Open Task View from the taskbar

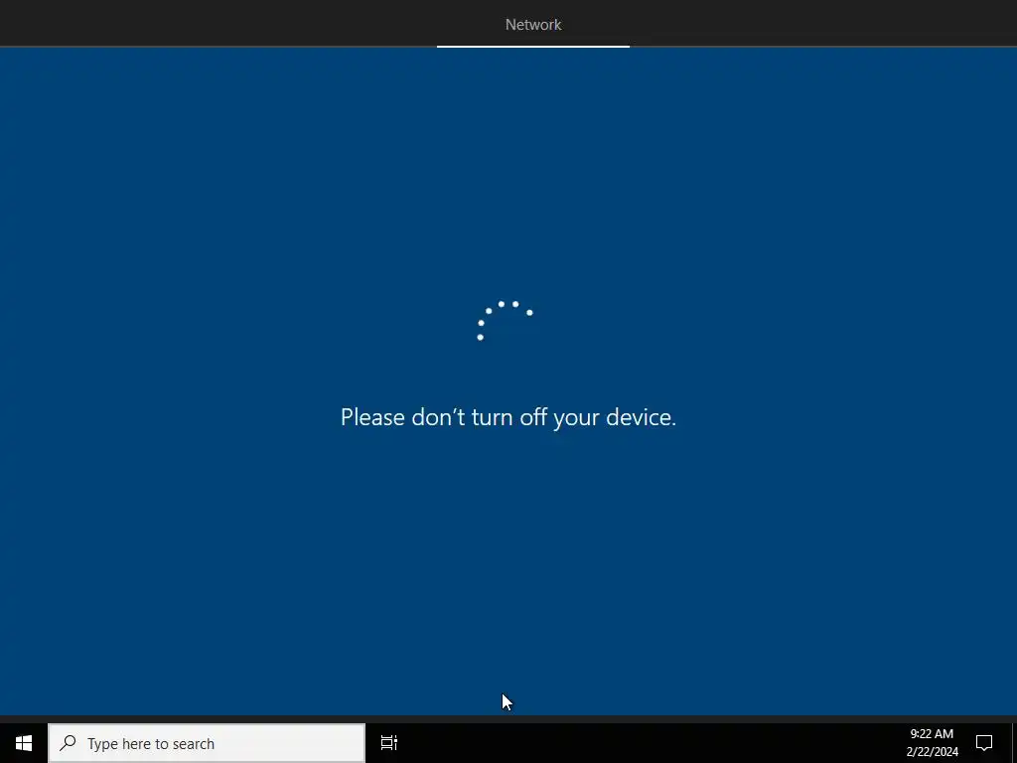(389, 743)
